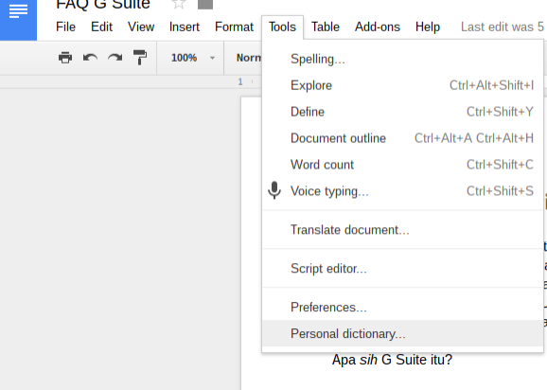Open the Insert menu

pos(185,27)
